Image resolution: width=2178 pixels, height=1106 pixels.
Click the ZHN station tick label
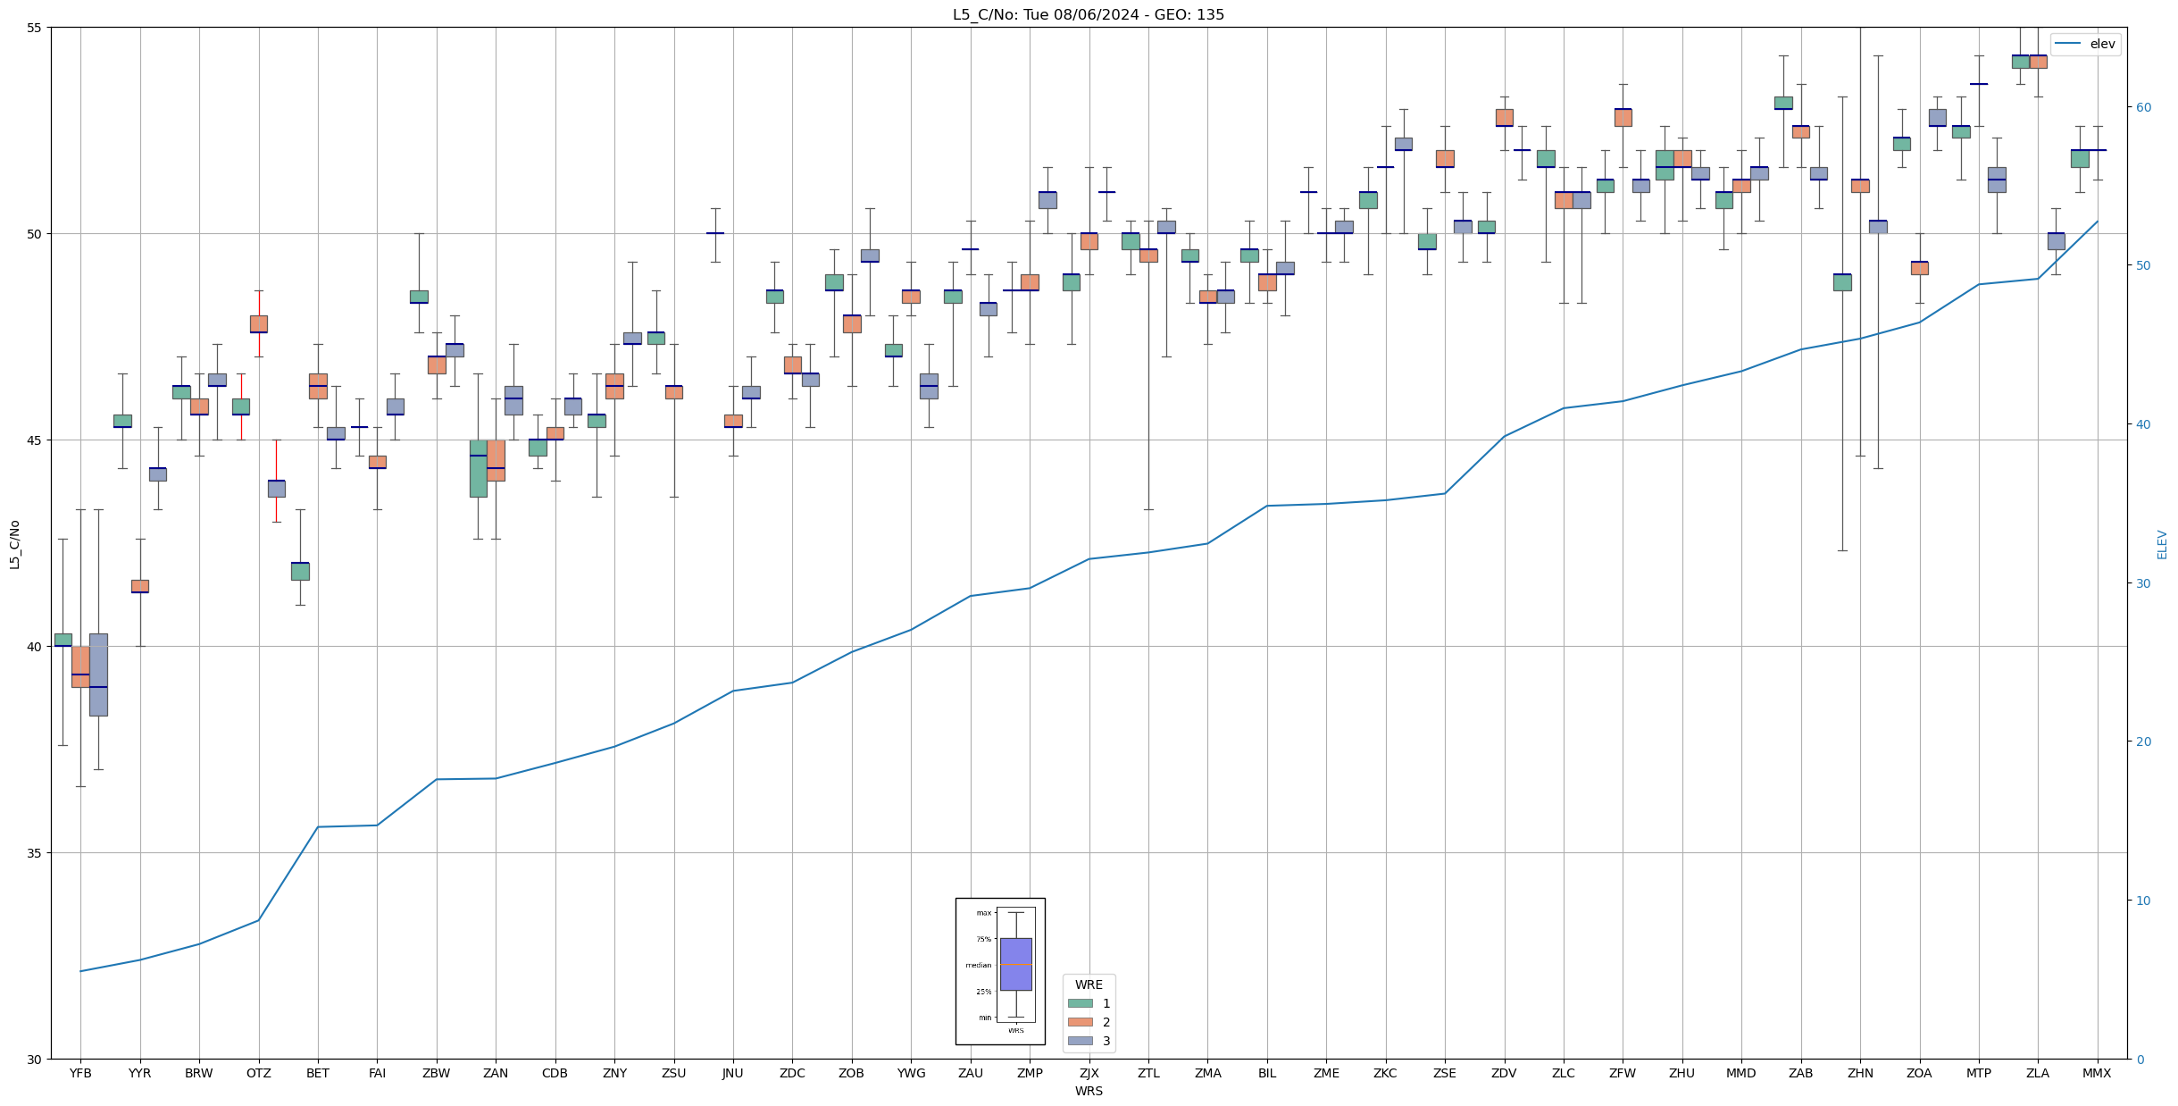click(1860, 1073)
